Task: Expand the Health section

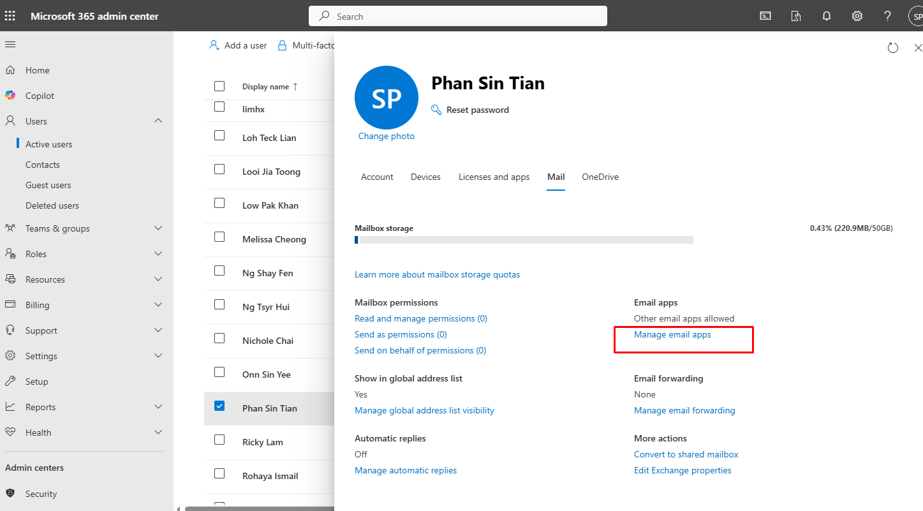Action: (158, 433)
